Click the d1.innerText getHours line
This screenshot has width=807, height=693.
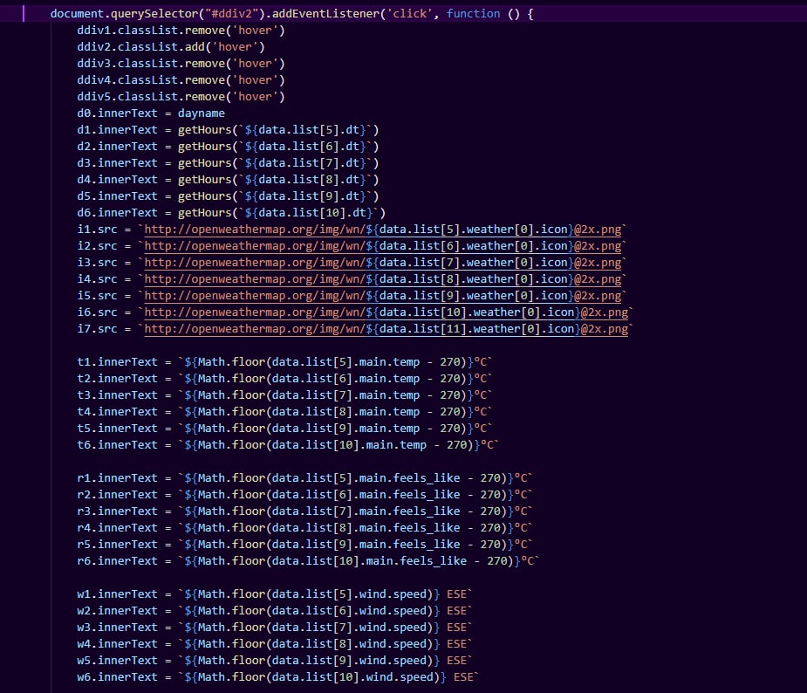(228, 130)
